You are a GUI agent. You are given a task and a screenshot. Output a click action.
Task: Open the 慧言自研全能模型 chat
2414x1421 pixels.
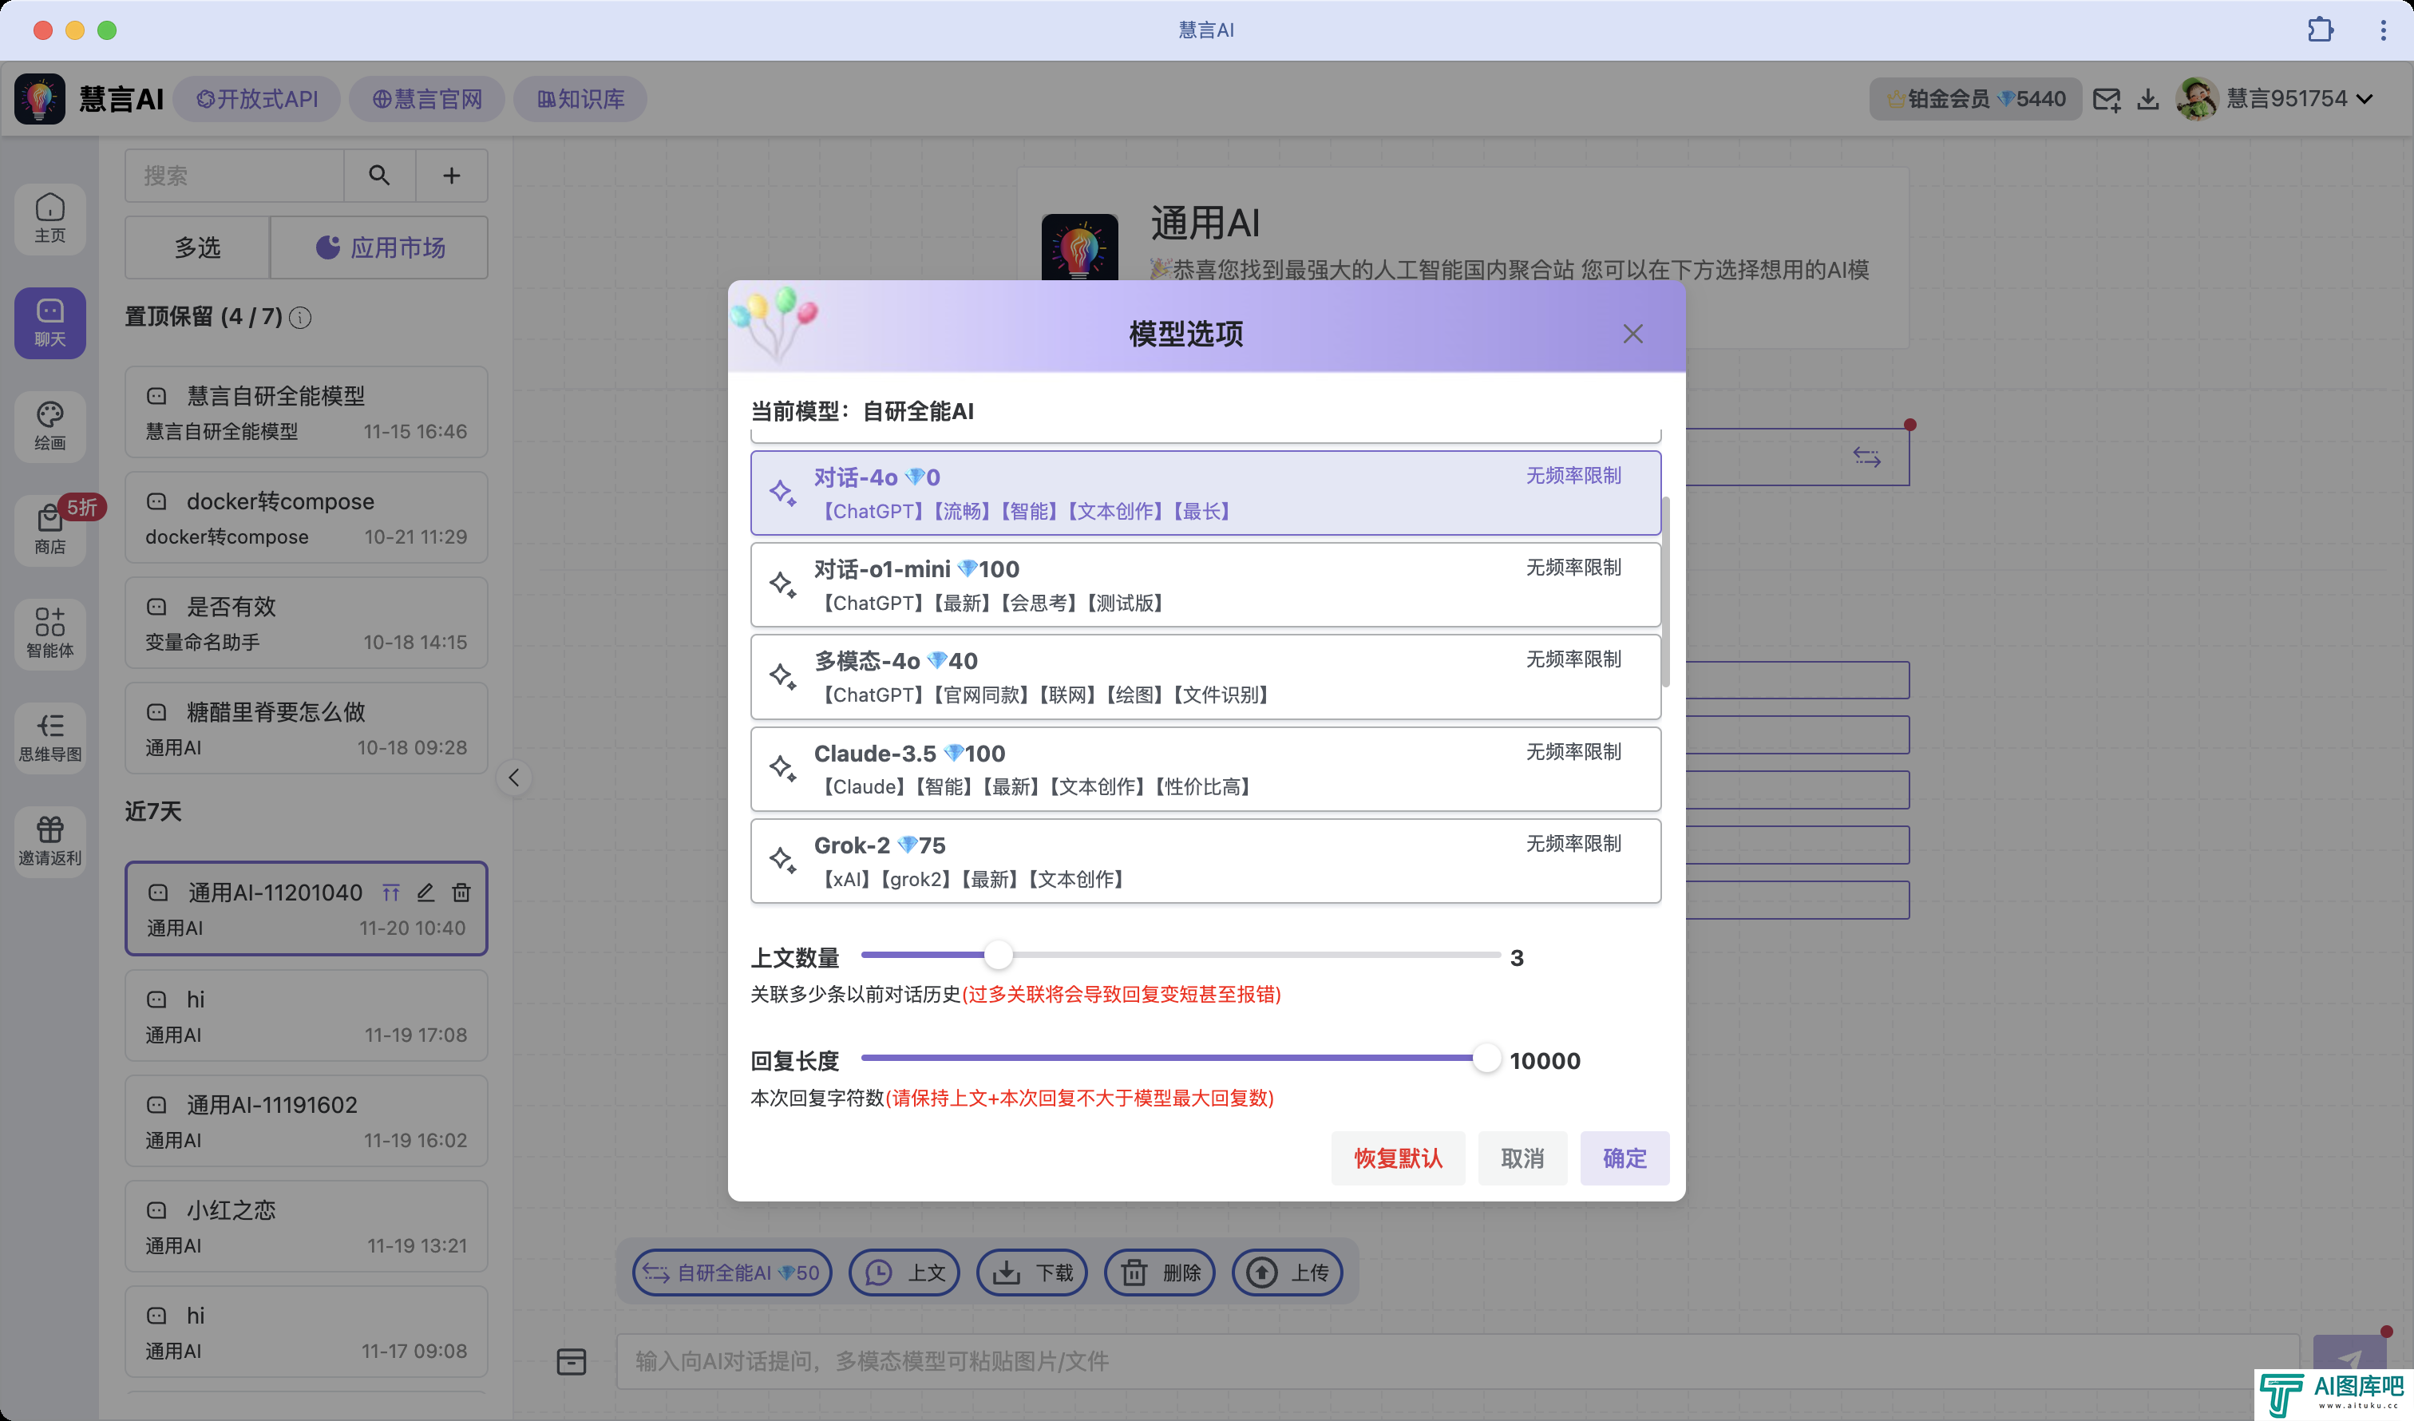(x=307, y=412)
